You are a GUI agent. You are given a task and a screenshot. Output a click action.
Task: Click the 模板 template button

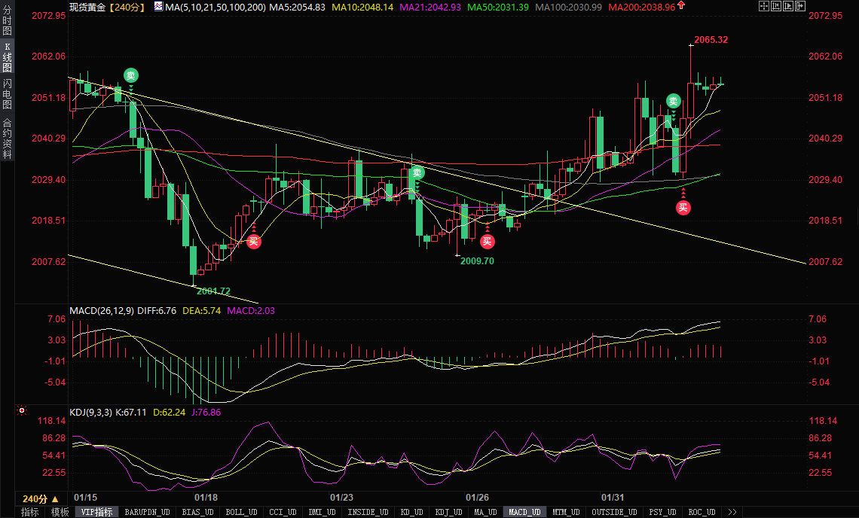(60, 512)
